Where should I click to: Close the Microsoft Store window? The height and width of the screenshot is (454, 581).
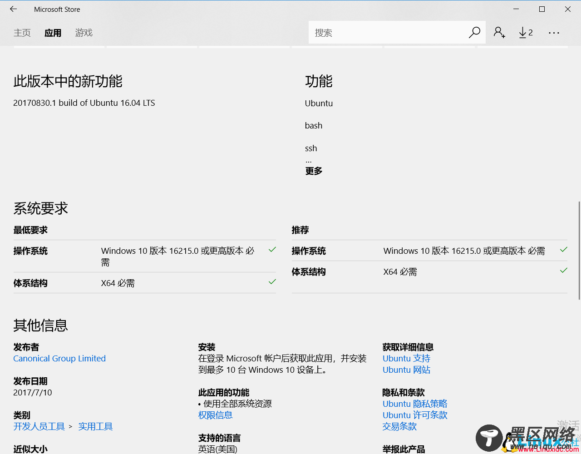(568, 9)
